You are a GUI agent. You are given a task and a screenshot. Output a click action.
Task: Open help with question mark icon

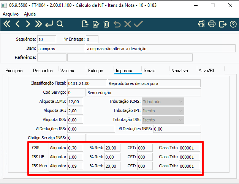pyautogui.click(x=233, y=24)
